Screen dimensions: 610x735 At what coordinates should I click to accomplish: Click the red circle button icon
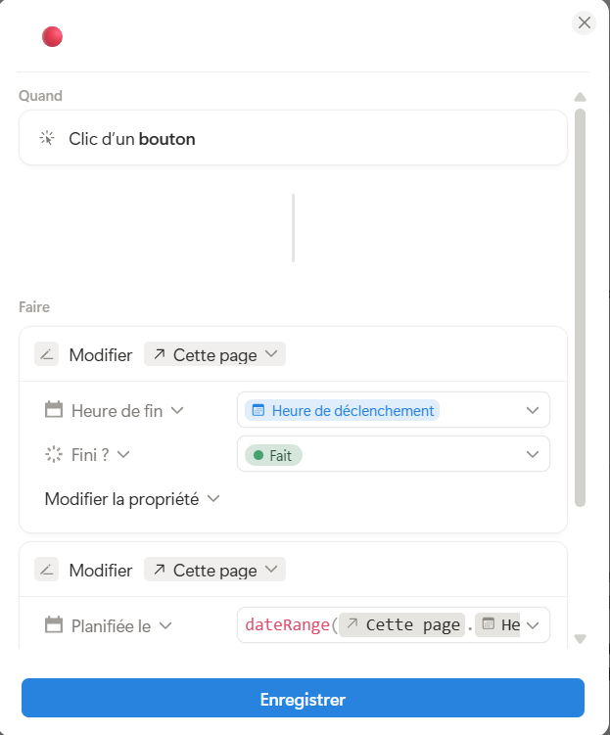pyautogui.click(x=52, y=37)
